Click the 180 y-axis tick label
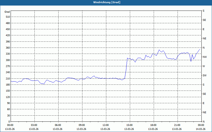 pyautogui.click(x=8, y=85)
